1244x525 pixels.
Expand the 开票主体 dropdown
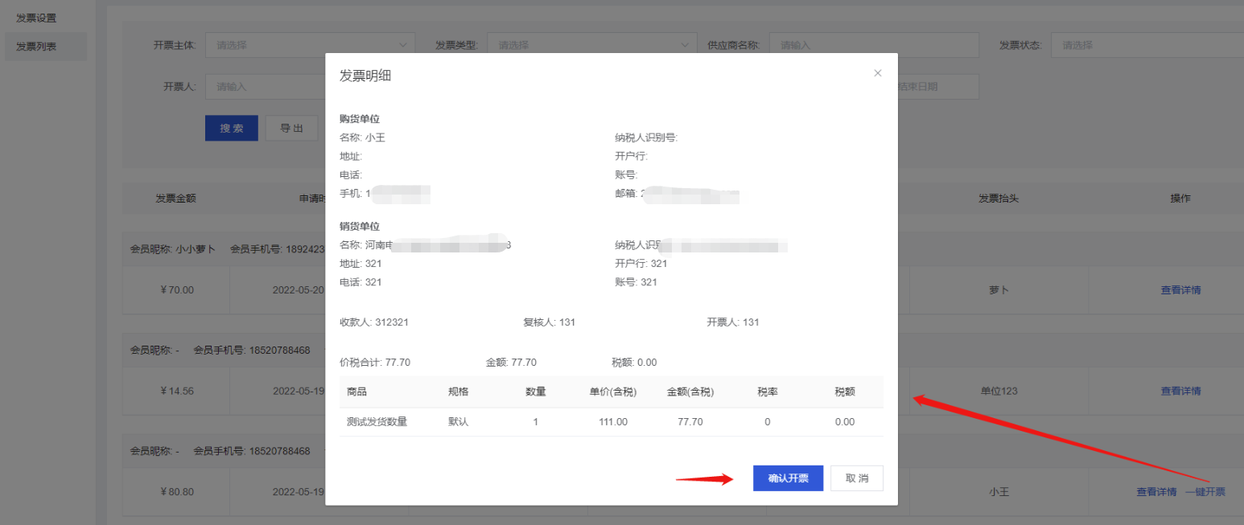310,45
